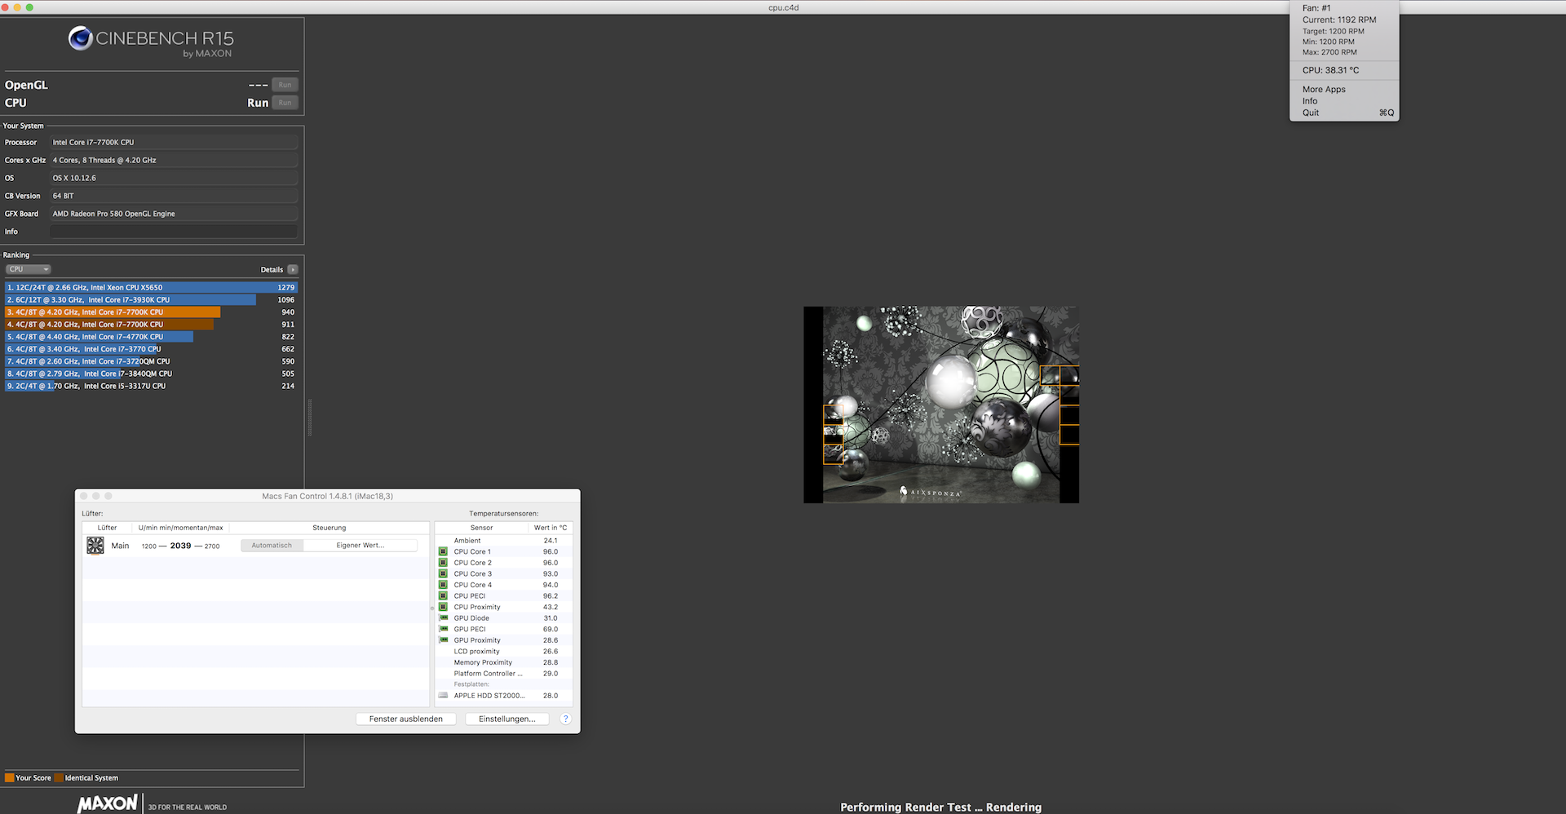Click the Identical System brown legend swatch
The height and width of the screenshot is (814, 1566).
click(59, 778)
